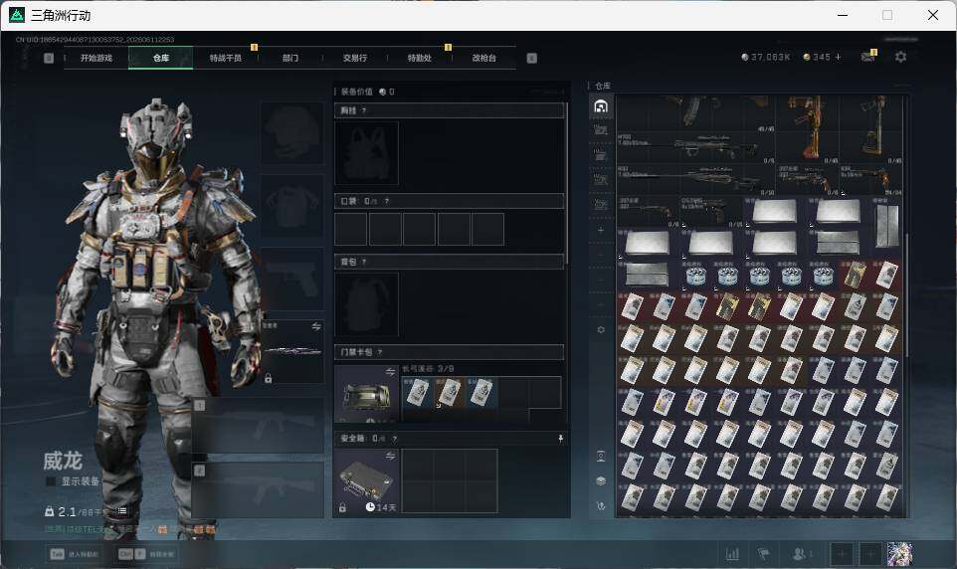Click the right tab-navigation key icon
957x569 pixels.
coord(531,58)
